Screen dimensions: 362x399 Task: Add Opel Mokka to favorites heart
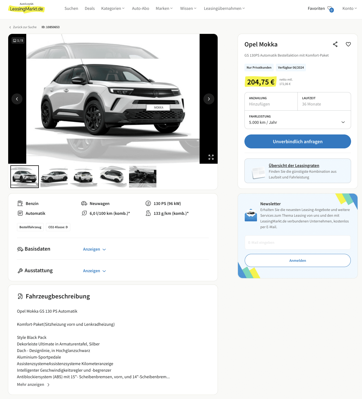click(x=348, y=44)
